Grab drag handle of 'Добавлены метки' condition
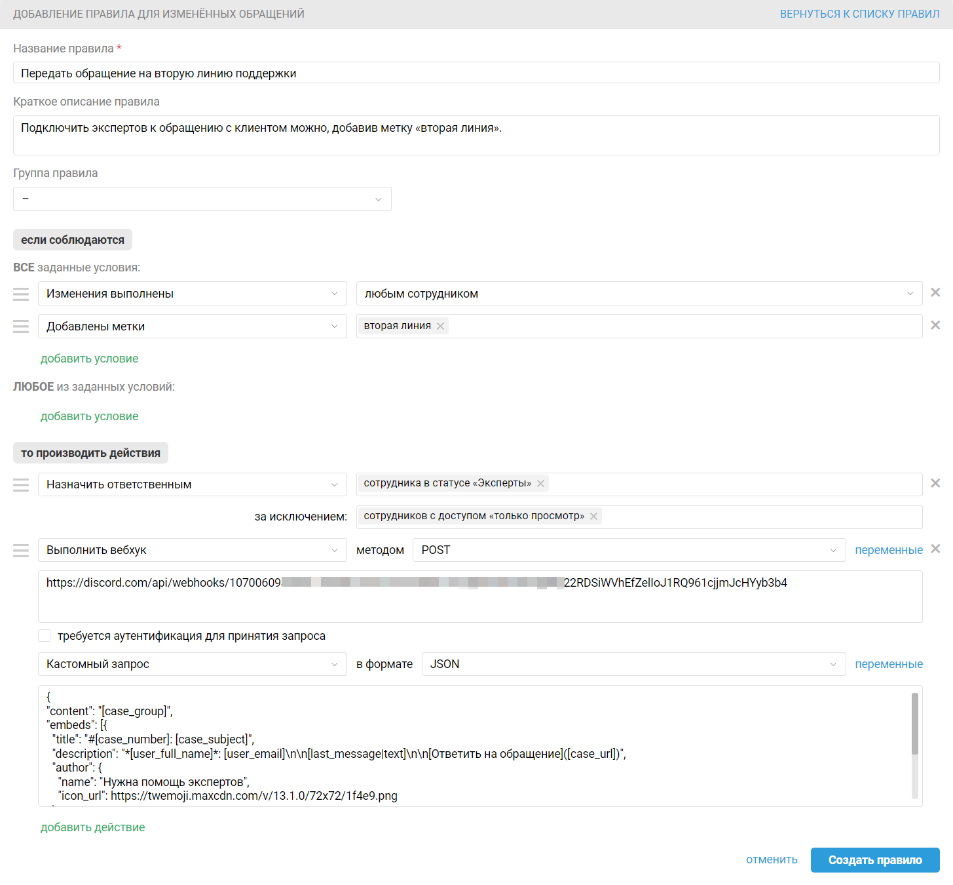Screen dimensions: 953x885 pos(21,326)
